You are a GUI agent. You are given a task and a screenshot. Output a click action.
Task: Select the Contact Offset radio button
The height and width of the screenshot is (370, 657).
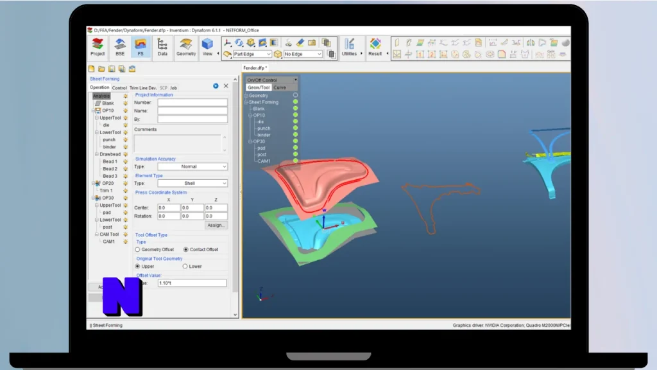tap(185, 250)
